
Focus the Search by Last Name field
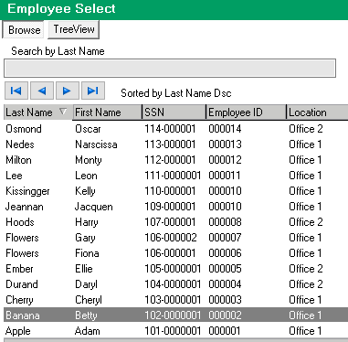[170, 69]
